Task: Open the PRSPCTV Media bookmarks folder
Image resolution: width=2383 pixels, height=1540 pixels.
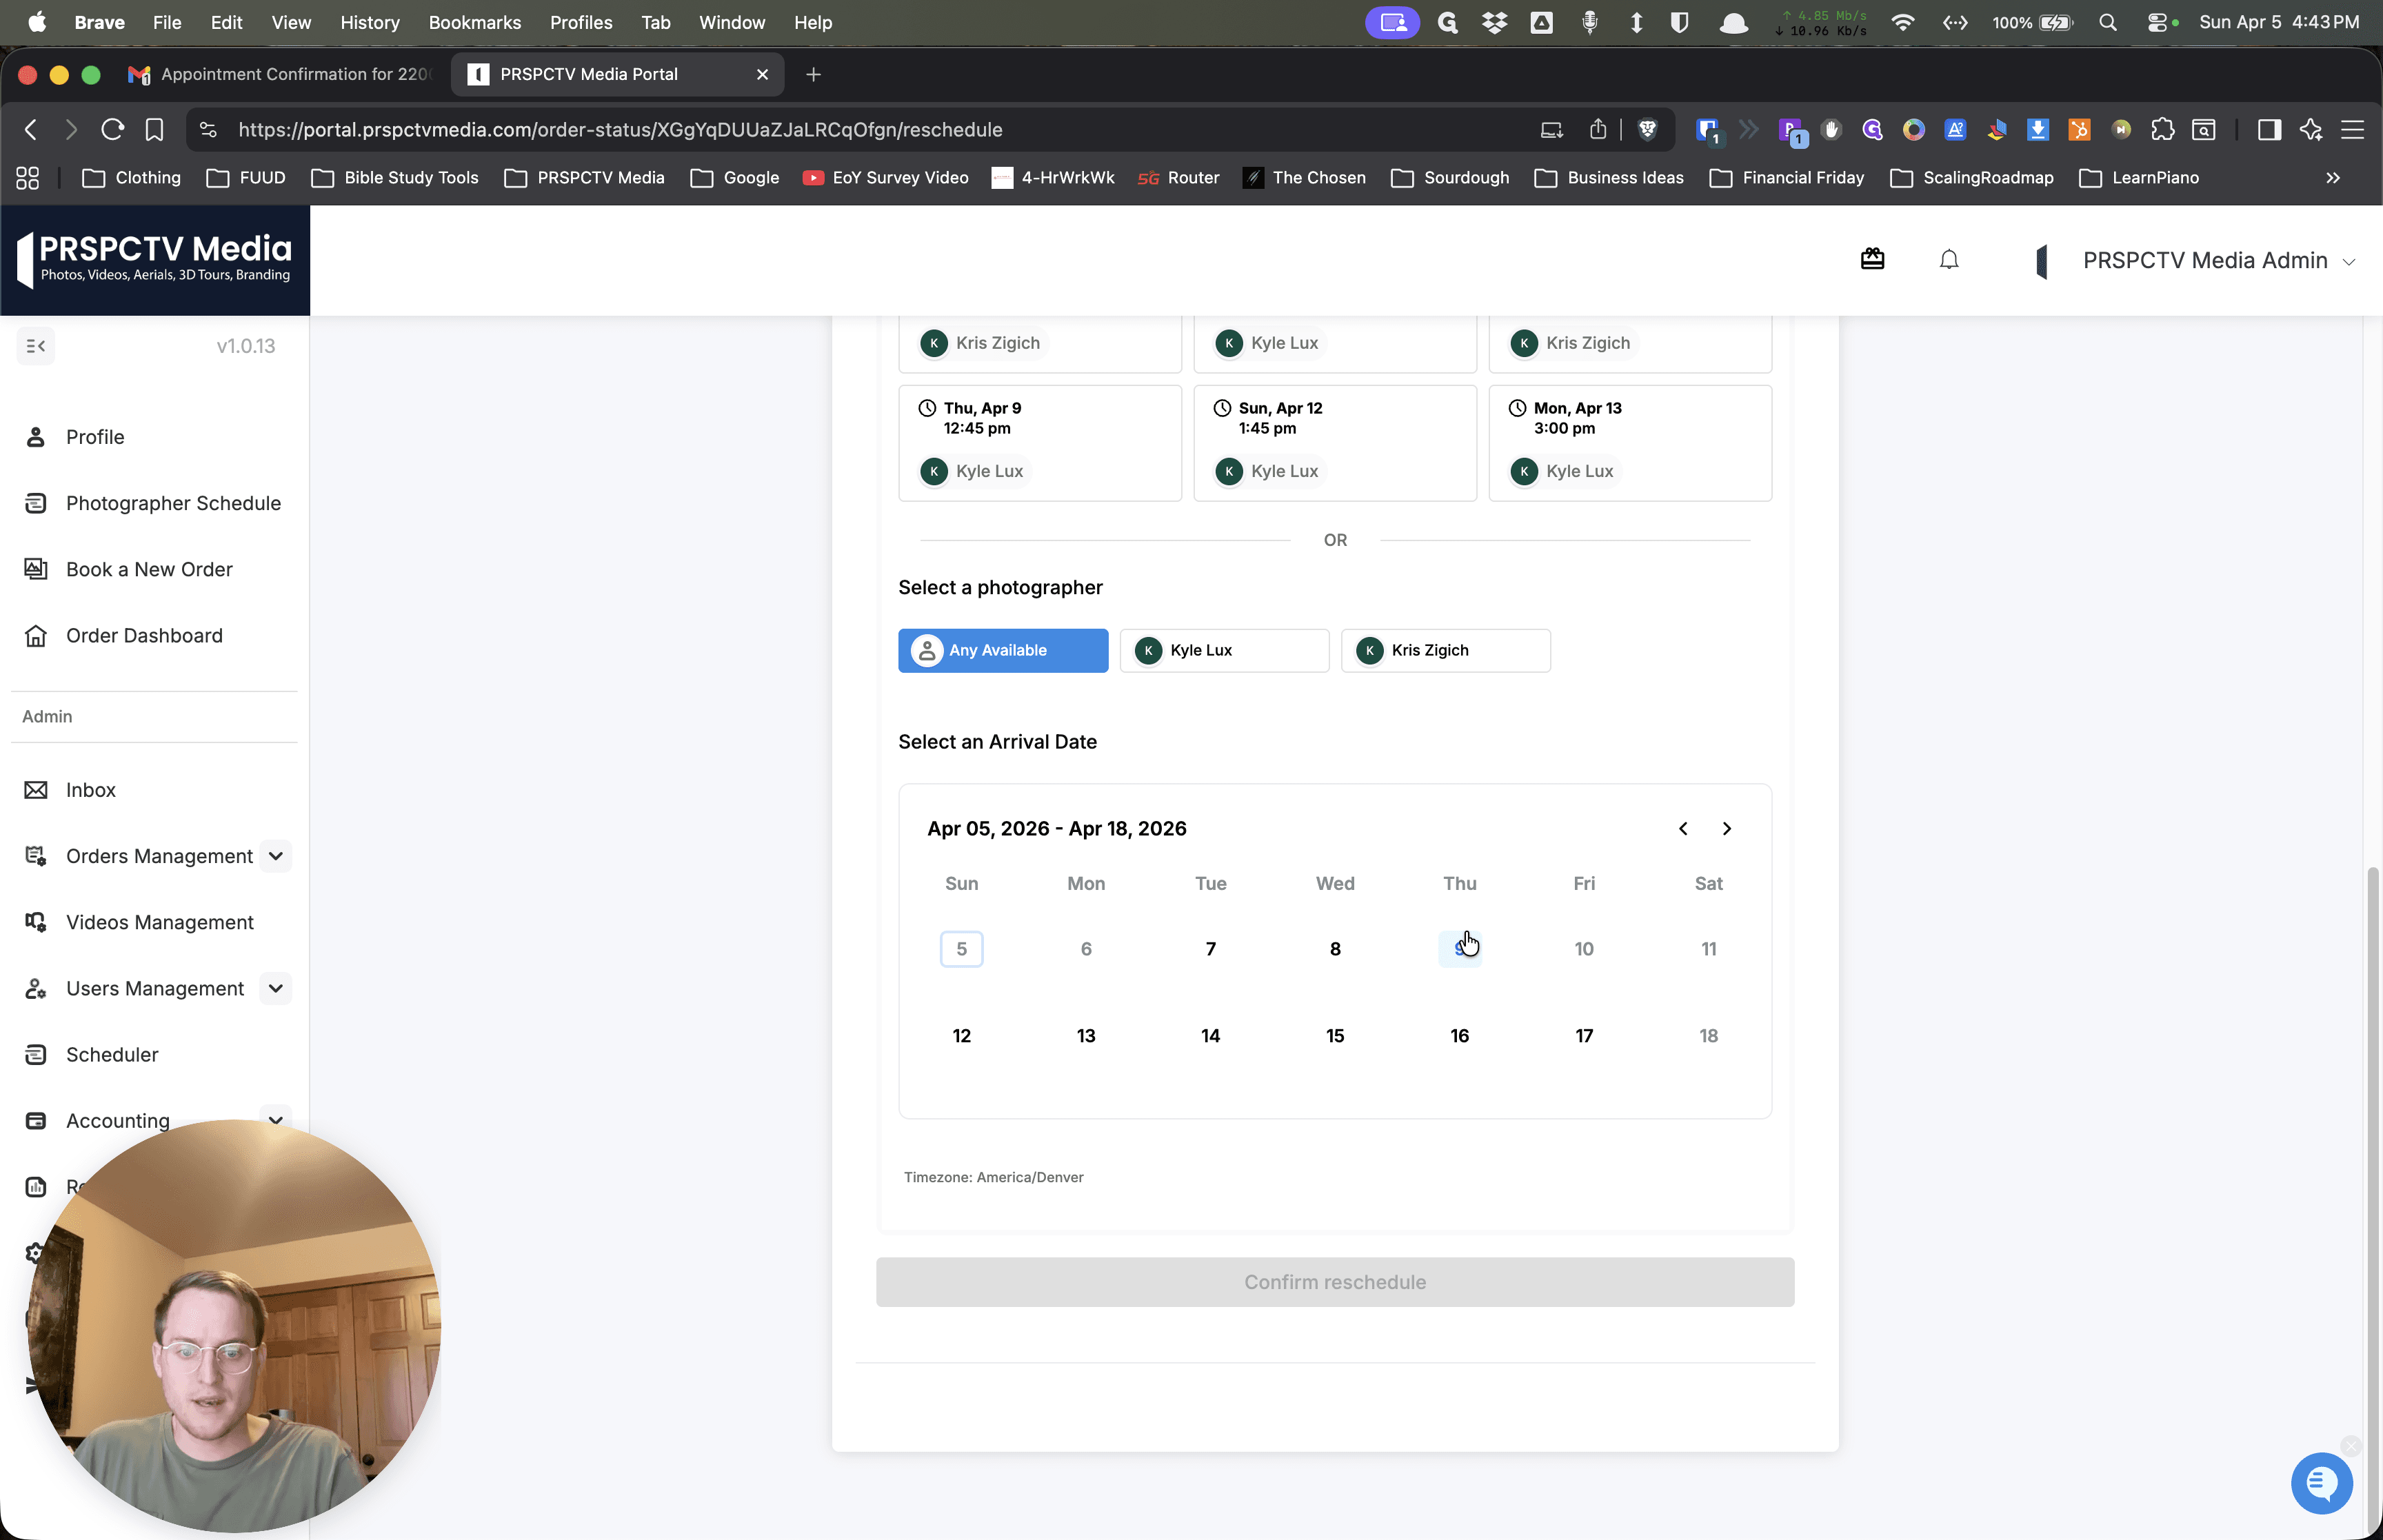Action: (585, 178)
